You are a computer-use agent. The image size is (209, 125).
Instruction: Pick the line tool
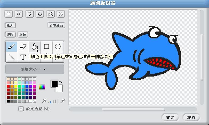(11, 57)
